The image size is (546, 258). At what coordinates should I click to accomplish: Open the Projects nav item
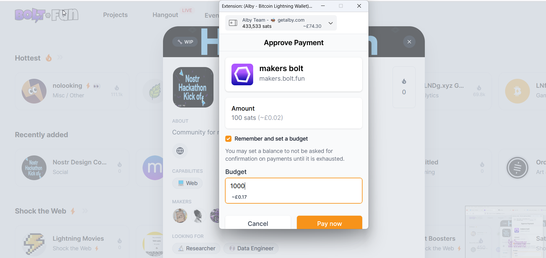click(x=115, y=15)
